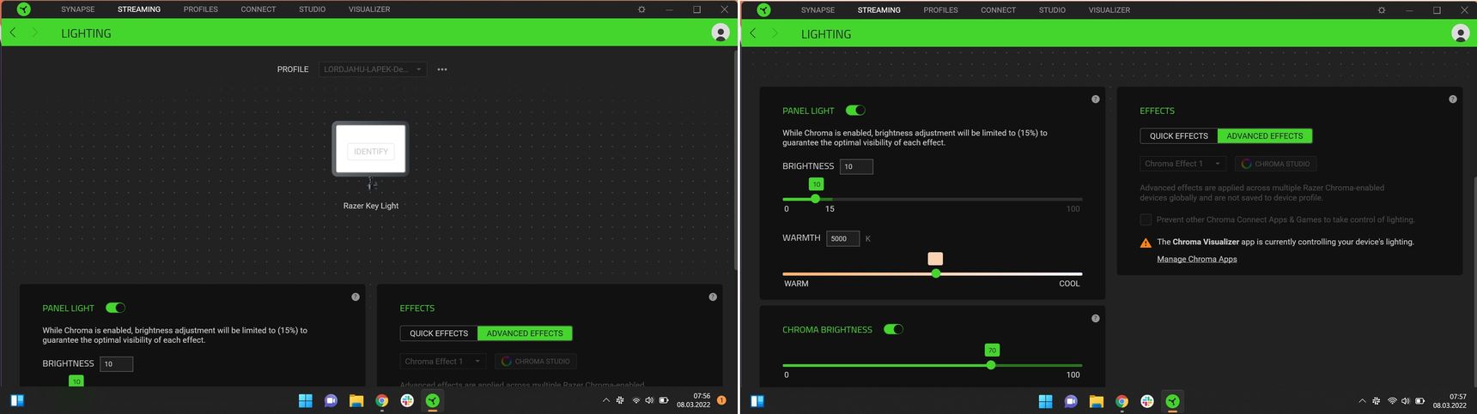Open Teams chat icon in left taskbar

point(331,400)
